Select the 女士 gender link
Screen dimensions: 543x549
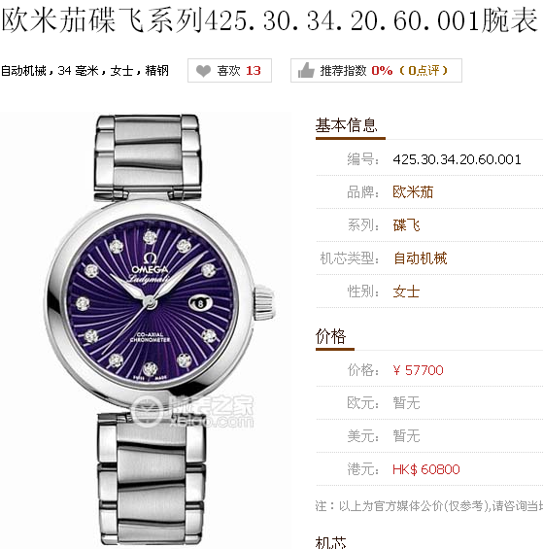[406, 292]
